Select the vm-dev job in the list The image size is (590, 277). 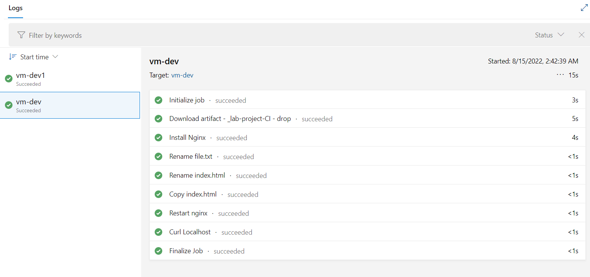click(70, 105)
